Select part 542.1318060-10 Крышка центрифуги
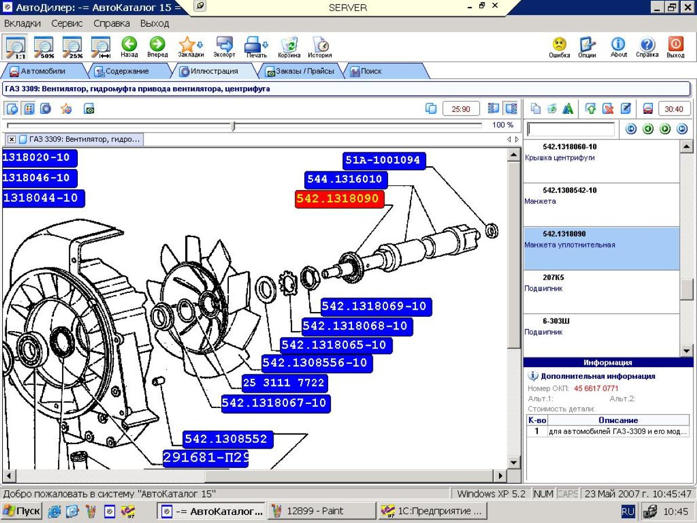The height and width of the screenshot is (523, 697). coord(601,161)
